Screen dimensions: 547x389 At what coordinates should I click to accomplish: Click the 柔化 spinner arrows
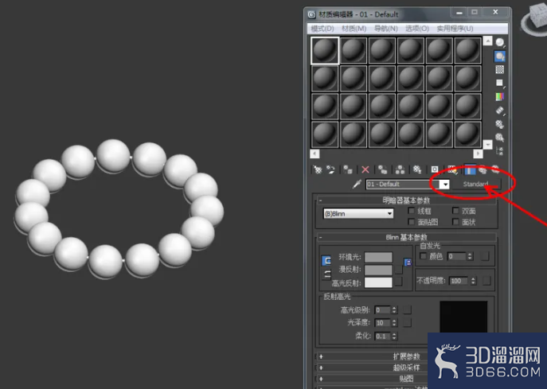tap(394, 336)
